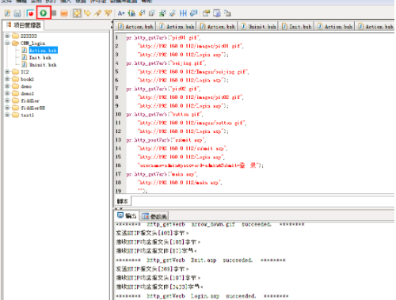The width and height of the screenshot is (396, 300).
Task: Select the 脚本 tab below the editor
Action: point(123,202)
